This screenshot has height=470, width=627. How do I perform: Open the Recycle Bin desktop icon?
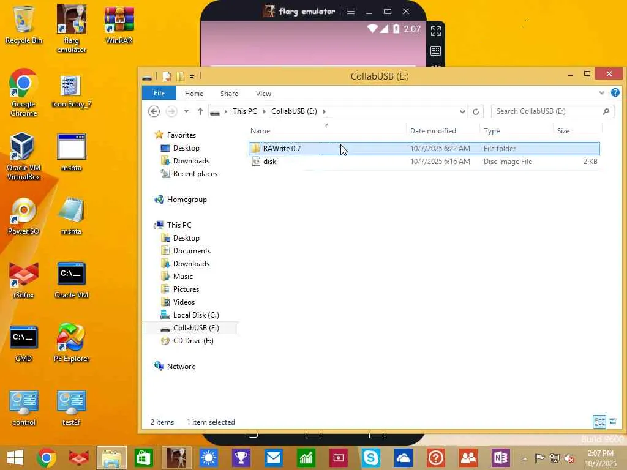click(x=24, y=24)
